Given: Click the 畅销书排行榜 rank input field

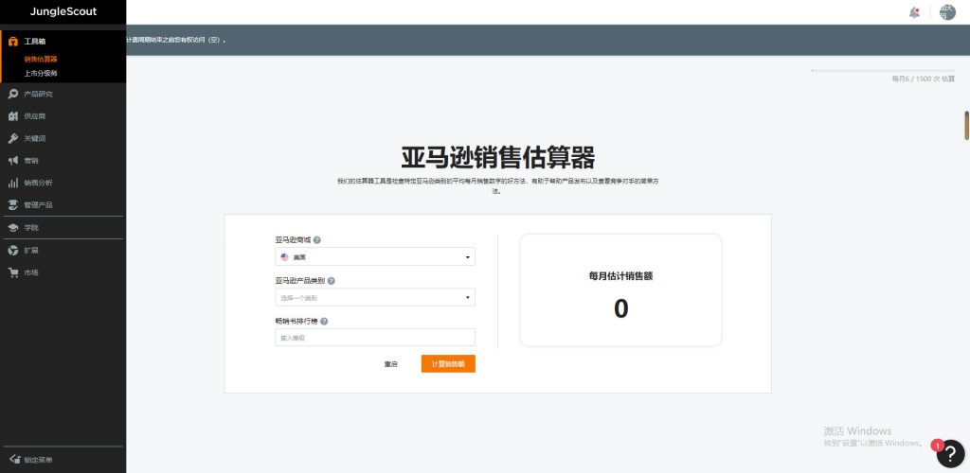Looking at the screenshot, I should click(x=374, y=338).
